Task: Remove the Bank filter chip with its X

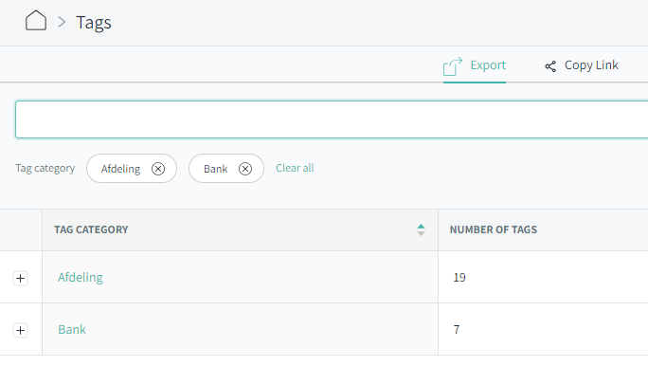Action: pyautogui.click(x=245, y=169)
